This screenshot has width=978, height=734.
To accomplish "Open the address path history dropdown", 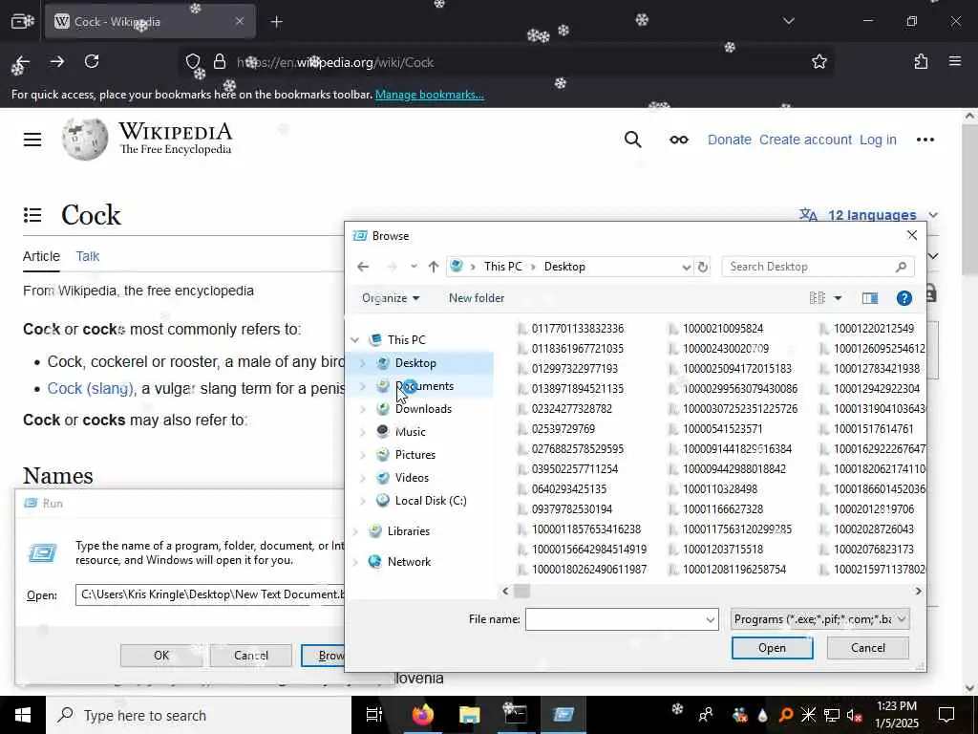I will (686, 268).
